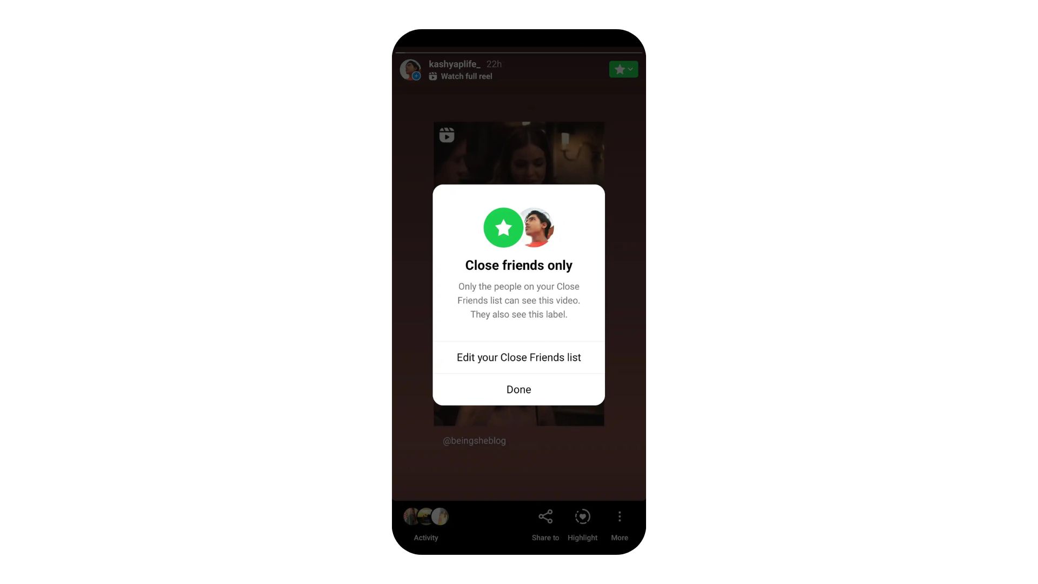Toggle the Close Friends visibility setting

pyautogui.click(x=622, y=69)
